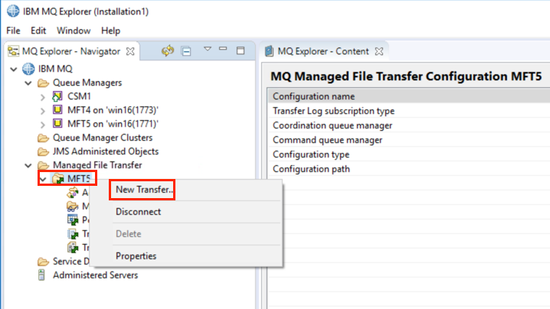Click the IBM MQ globe icon
The height and width of the screenshot is (309, 550).
point(28,69)
